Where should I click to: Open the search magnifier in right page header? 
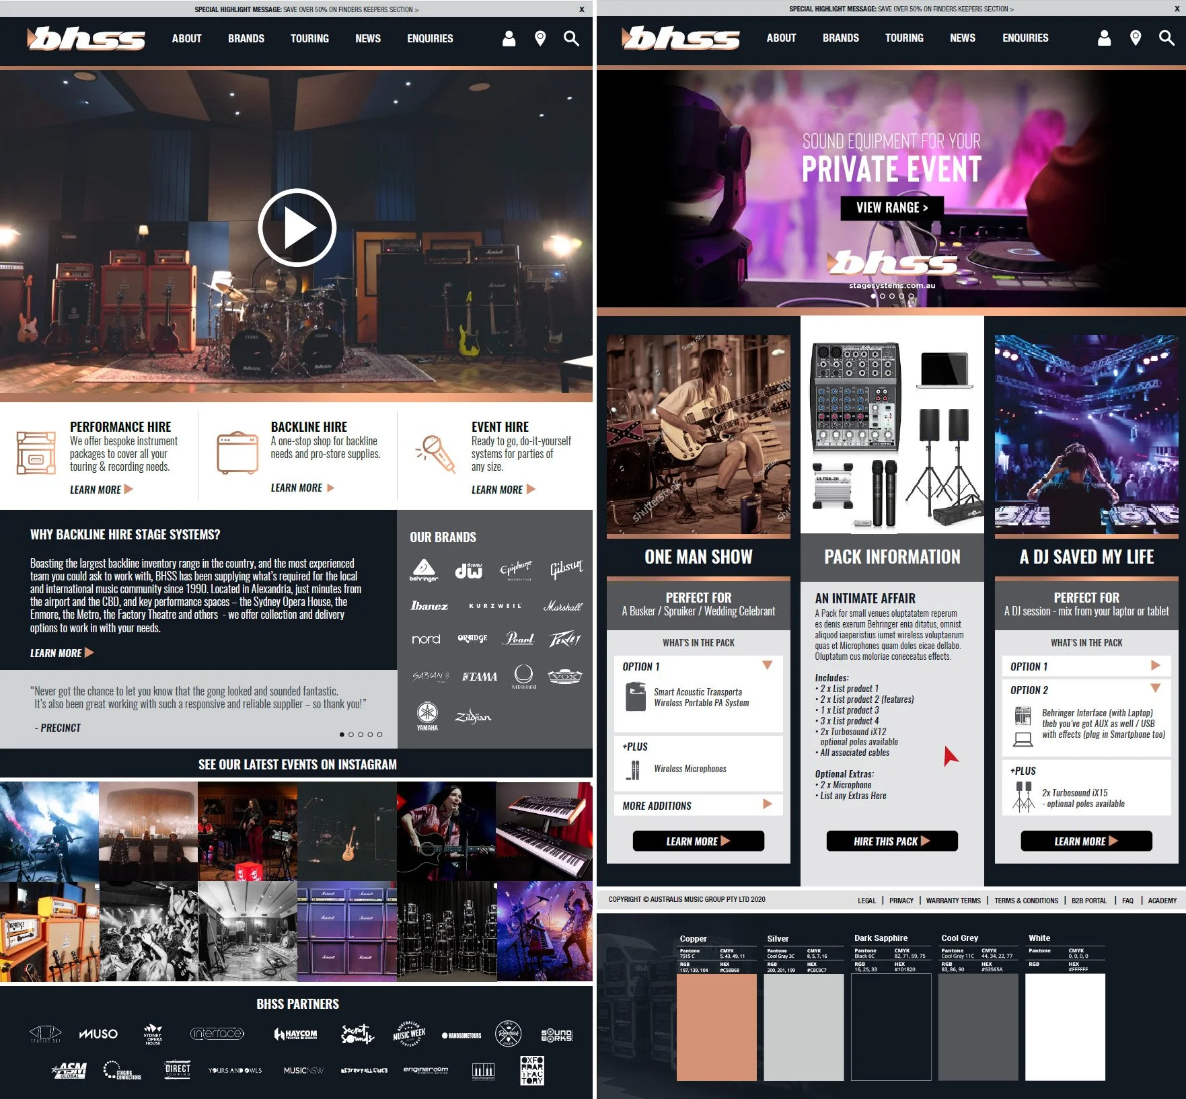coord(1166,38)
